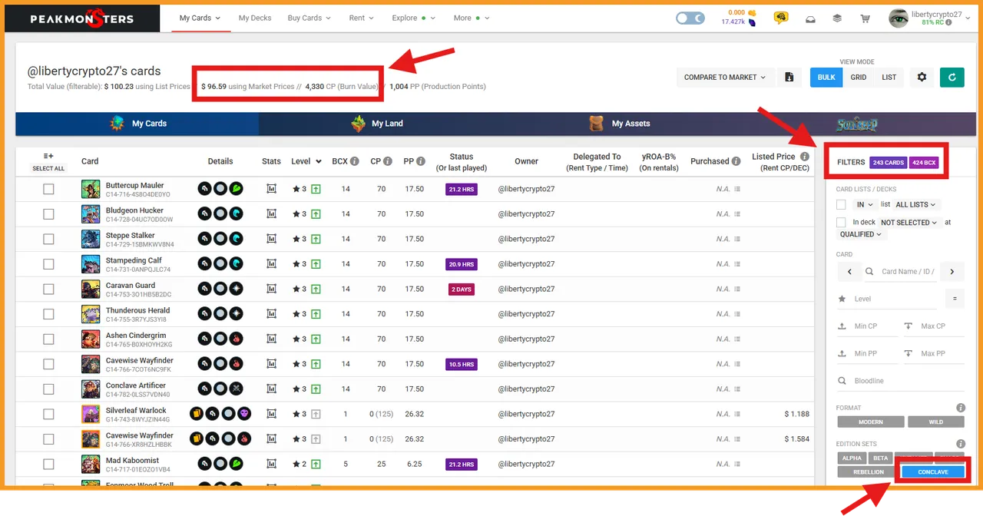Select GRID view mode
This screenshot has width=983, height=516.
click(x=859, y=77)
